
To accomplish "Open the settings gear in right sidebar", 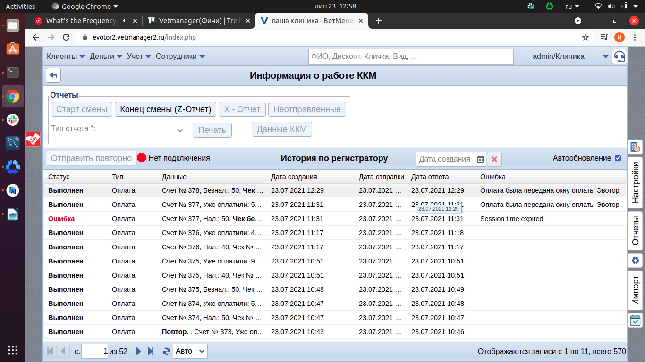I will pyautogui.click(x=635, y=261).
